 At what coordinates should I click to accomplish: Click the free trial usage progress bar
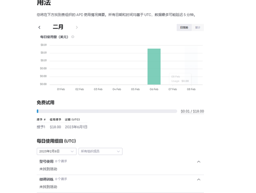pos(107,111)
